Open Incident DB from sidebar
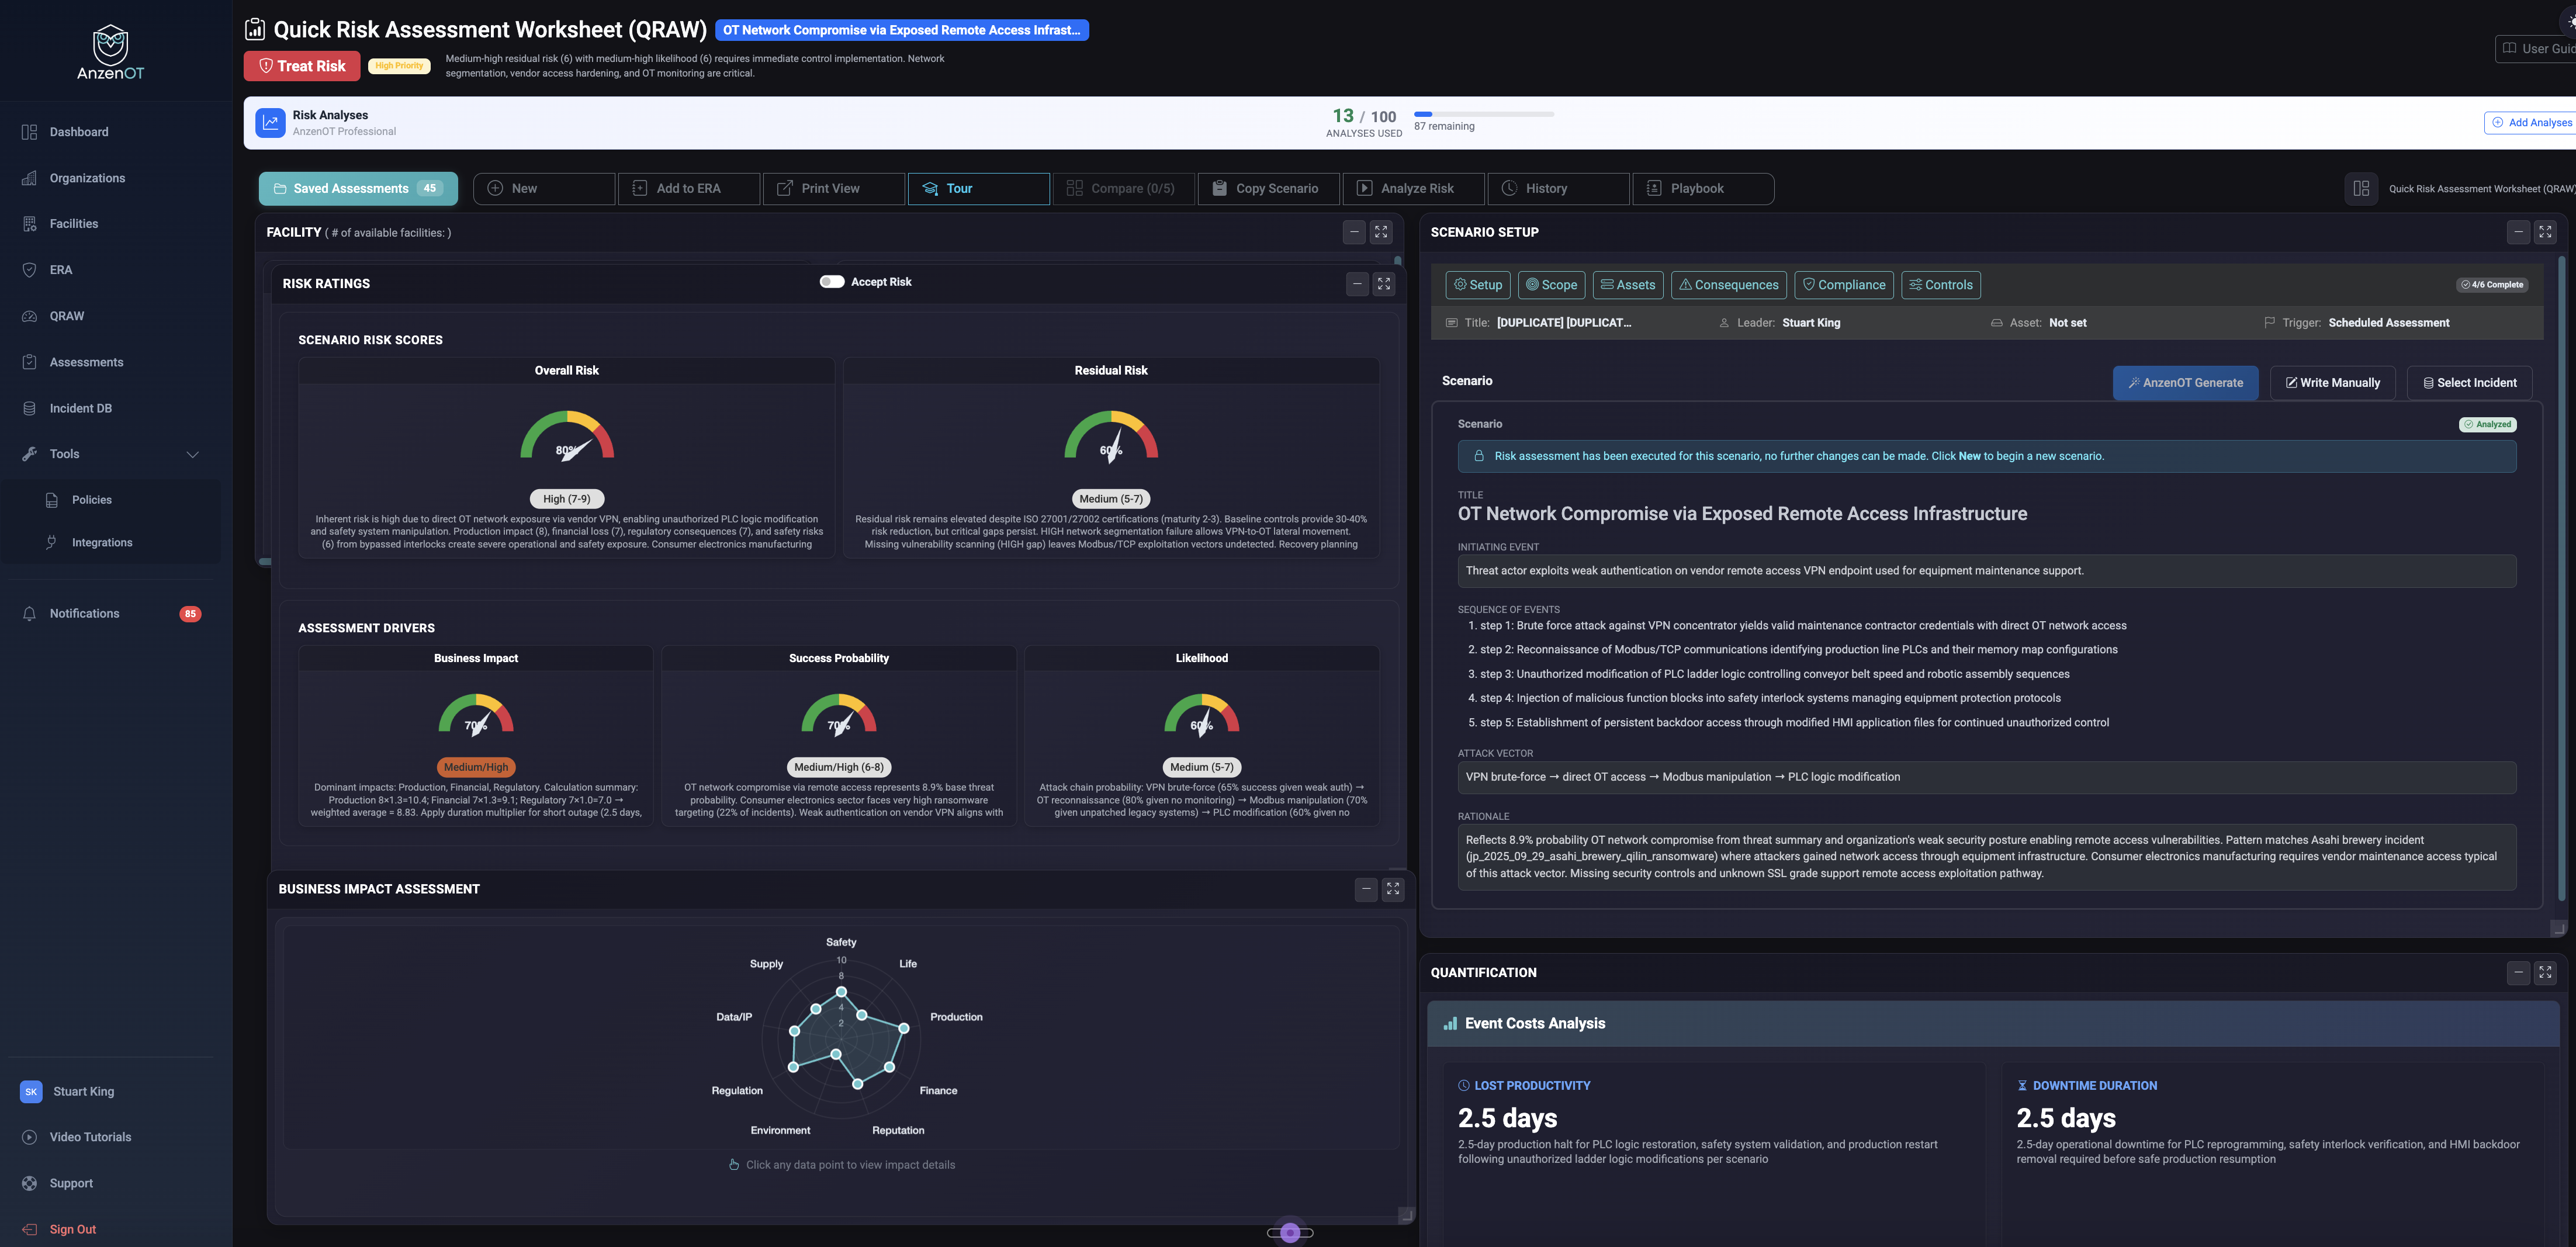The image size is (2576, 1247). 80,408
